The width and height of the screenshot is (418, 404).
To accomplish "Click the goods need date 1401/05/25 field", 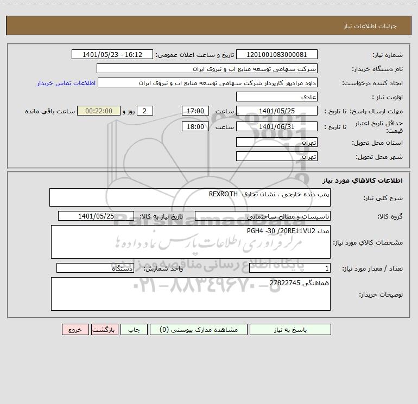I will [x=96, y=216].
